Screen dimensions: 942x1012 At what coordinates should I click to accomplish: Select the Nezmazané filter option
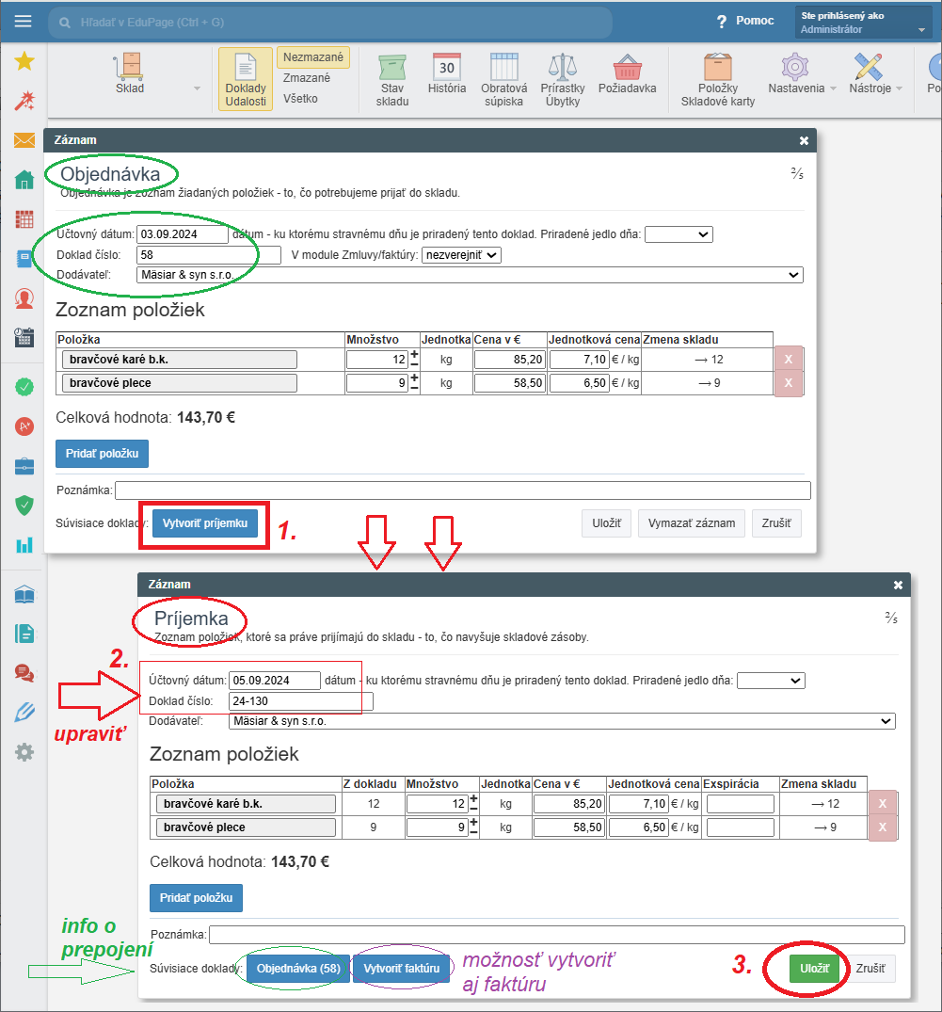click(313, 57)
